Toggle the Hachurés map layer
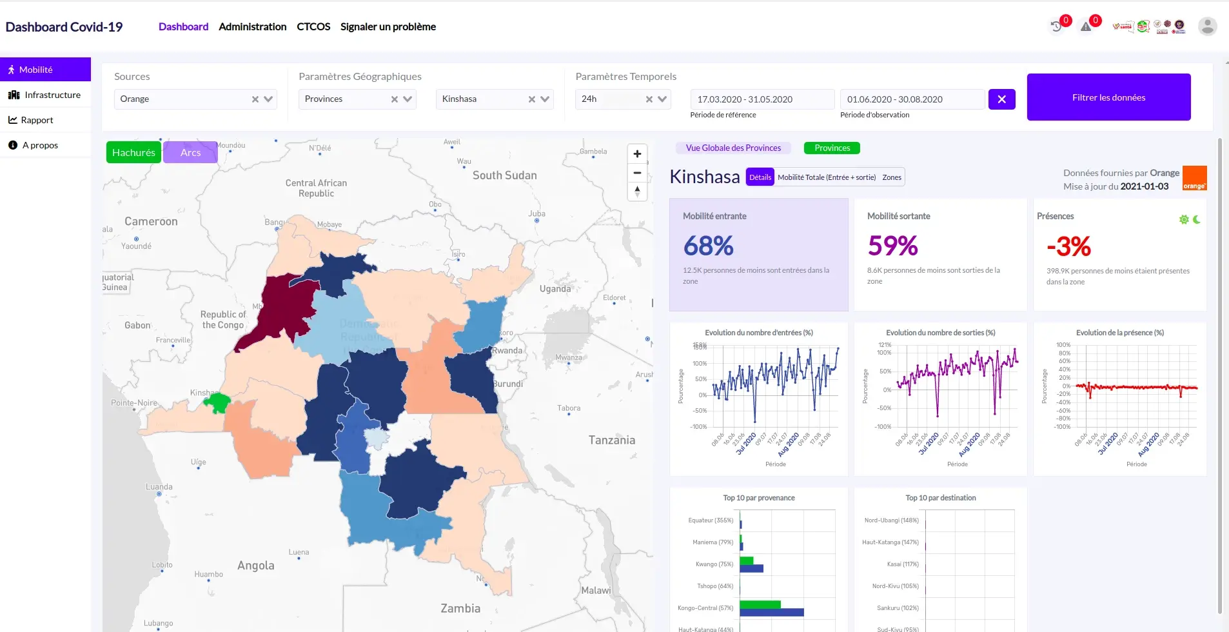 click(133, 153)
